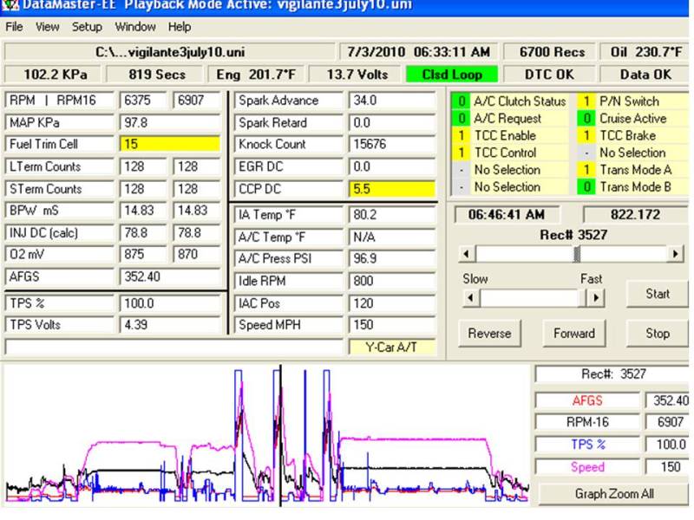
Task: Click the Data OK status box
Action: point(645,75)
